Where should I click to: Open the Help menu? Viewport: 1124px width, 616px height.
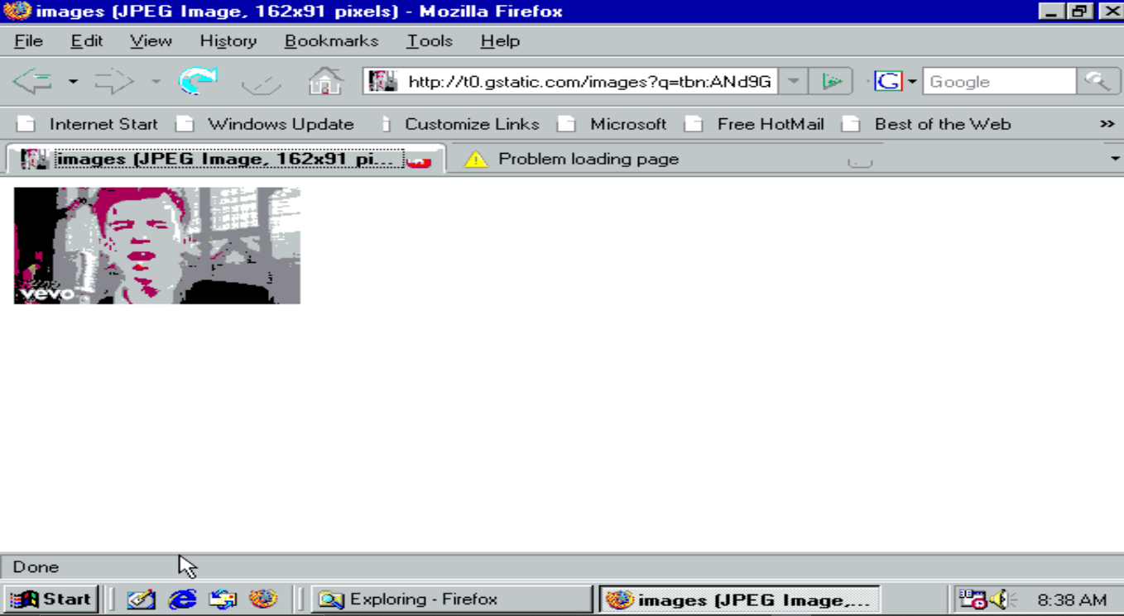point(500,41)
